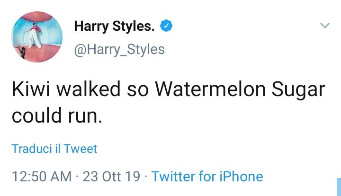Open the @Harry_Styles handle

click(119, 49)
